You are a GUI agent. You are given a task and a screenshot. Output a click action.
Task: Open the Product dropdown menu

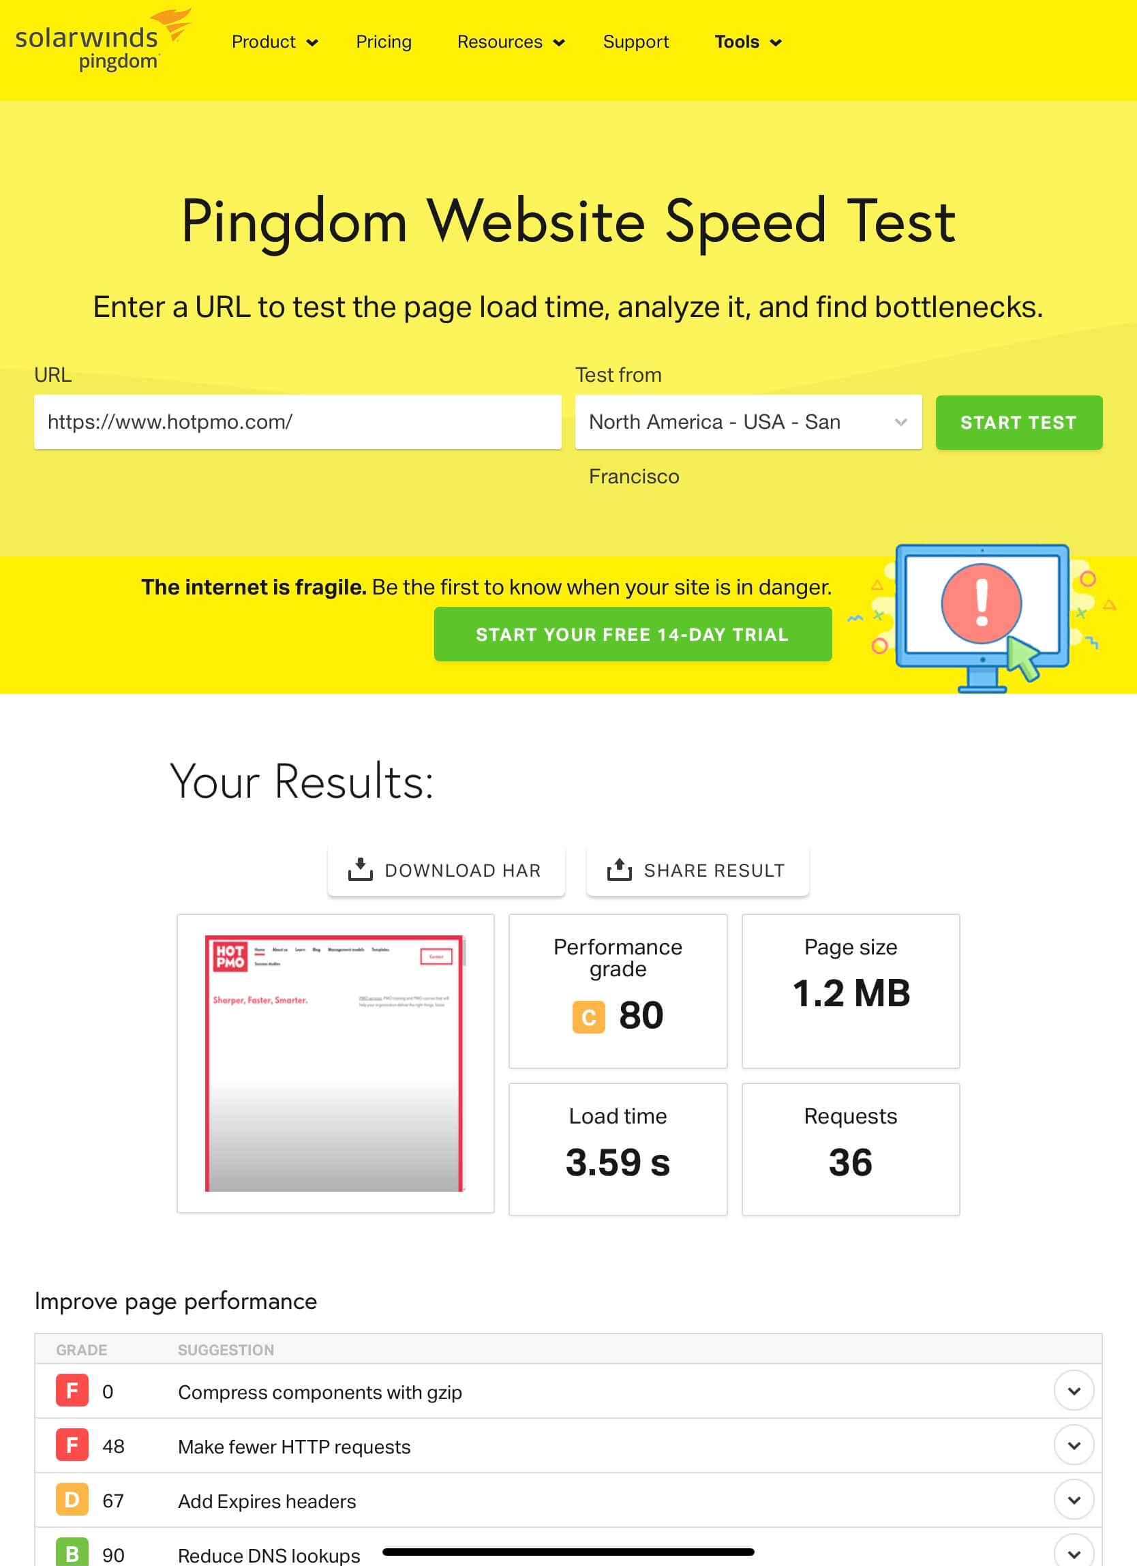pos(274,42)
